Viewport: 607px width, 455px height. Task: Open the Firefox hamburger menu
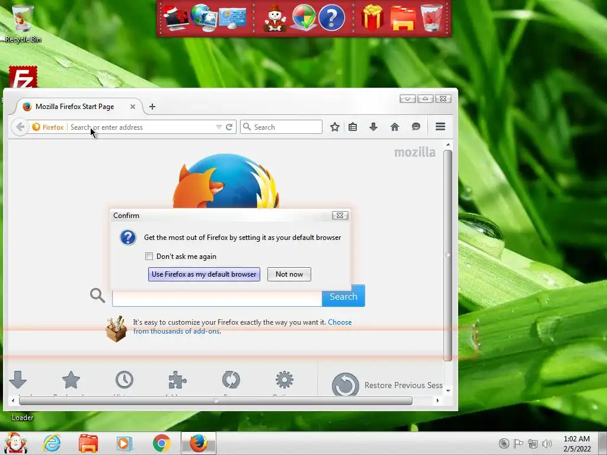(x=440, y=127)
